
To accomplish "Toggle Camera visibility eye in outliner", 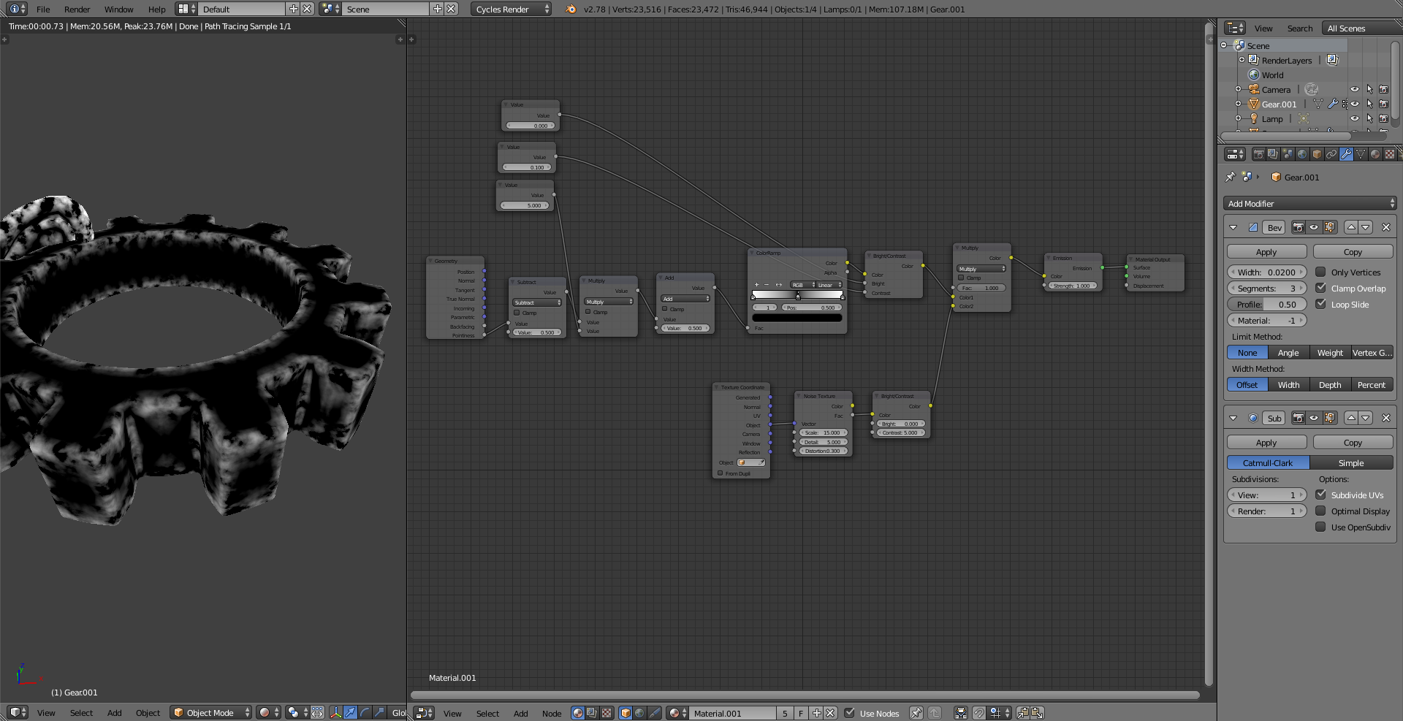I will 1355,89.
